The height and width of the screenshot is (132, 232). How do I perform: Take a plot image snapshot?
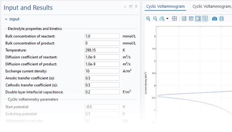point(214,19)
